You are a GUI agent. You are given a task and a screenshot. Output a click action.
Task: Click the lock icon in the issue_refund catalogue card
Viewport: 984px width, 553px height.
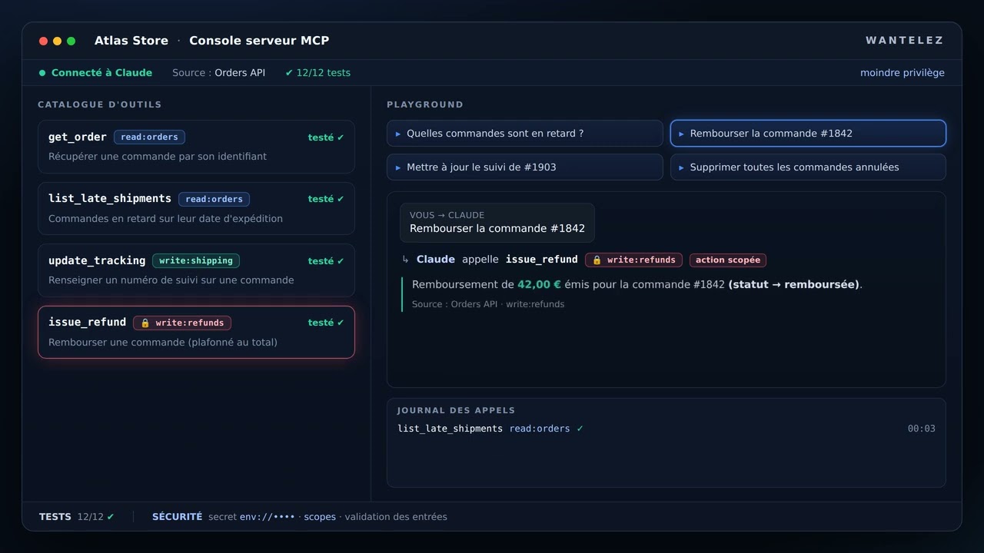pyautogui.click(x=145, y=323)
